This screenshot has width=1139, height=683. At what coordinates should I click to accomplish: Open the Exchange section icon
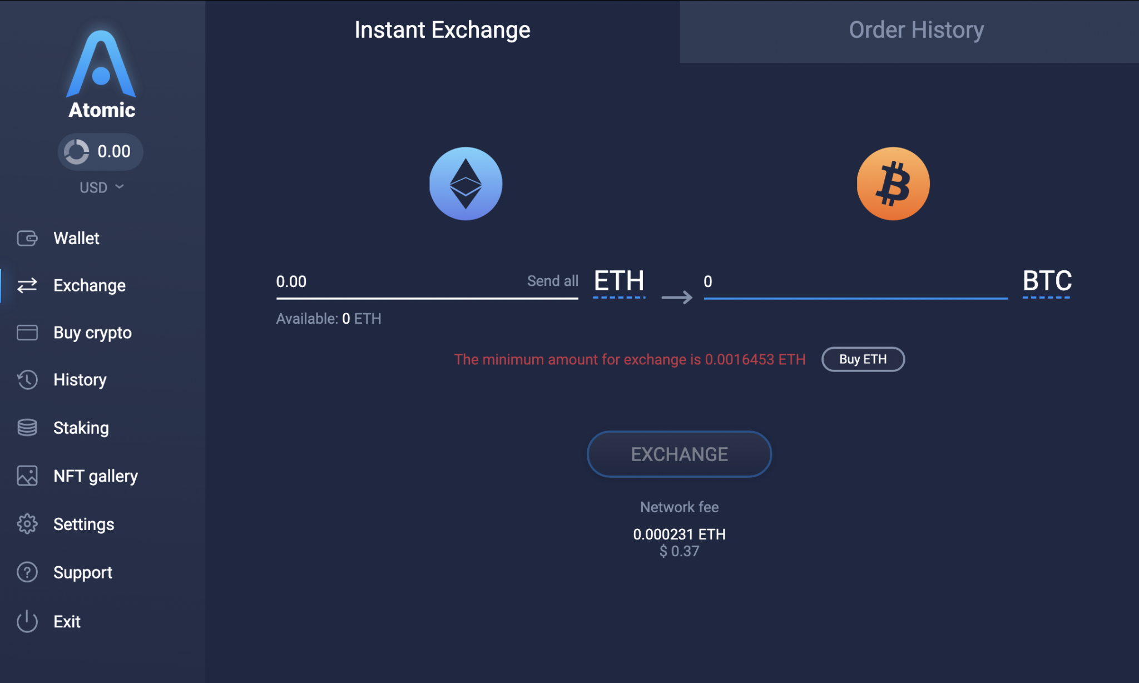tap(27, 285)
